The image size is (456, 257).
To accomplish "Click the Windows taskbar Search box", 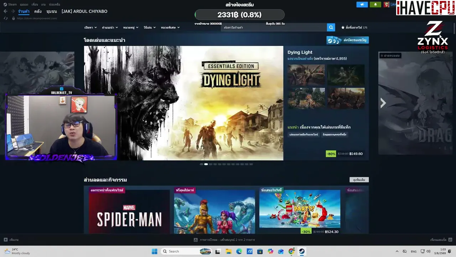I will point(186,251).
